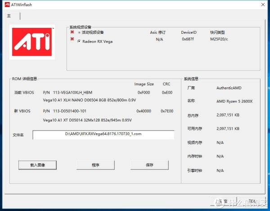Click the 可用内存 value 2,097,151 KB
This screenshot has width=270, height=211.
click(x=228, y=129)
